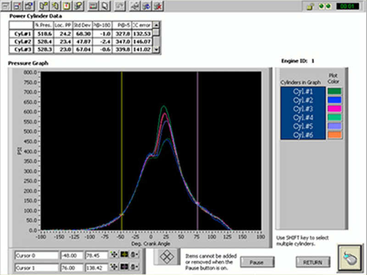
Task: Open Cursor 0 lock dropdown
Action: tap(134, 254)
